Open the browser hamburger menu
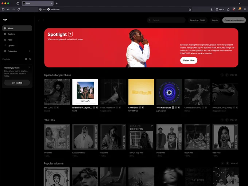Image resolution: width=248 pixels, height=186 pixels. pos(245,9)
